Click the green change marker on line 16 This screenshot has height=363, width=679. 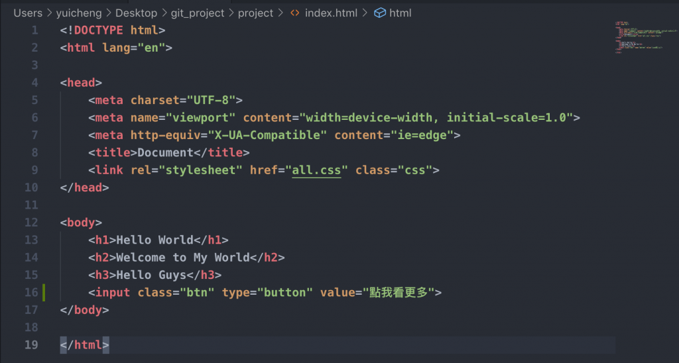[44, 293]
